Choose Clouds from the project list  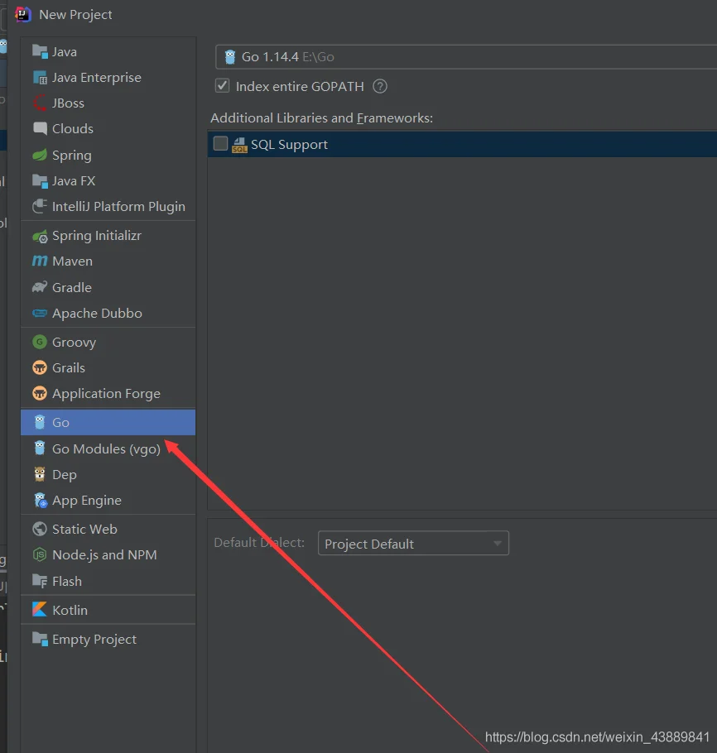tap(108, 129)
